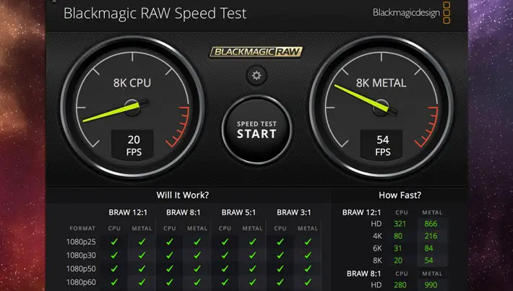Click the 8K CPU gauge FPS readout
The image size is (513, 291).
point(134,145)
